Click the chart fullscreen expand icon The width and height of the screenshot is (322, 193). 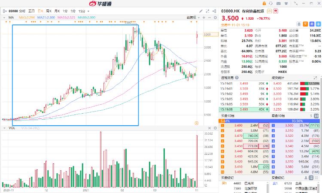pyautogui.click(x=208, y=11)
